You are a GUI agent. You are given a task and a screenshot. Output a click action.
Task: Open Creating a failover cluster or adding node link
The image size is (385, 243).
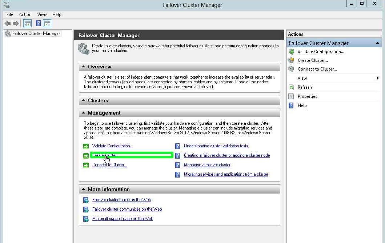(227, 155)
